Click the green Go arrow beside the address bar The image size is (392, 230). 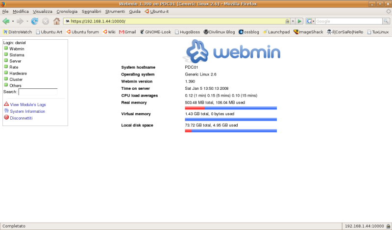tap(300, 22)
